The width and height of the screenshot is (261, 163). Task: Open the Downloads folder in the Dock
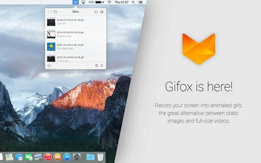tap(90, 157)
